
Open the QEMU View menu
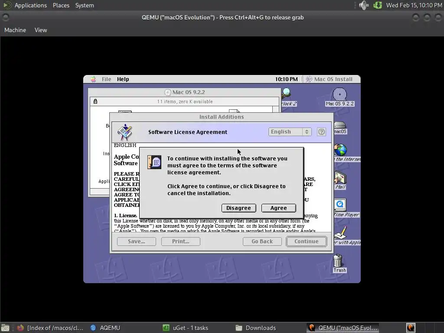41,30
